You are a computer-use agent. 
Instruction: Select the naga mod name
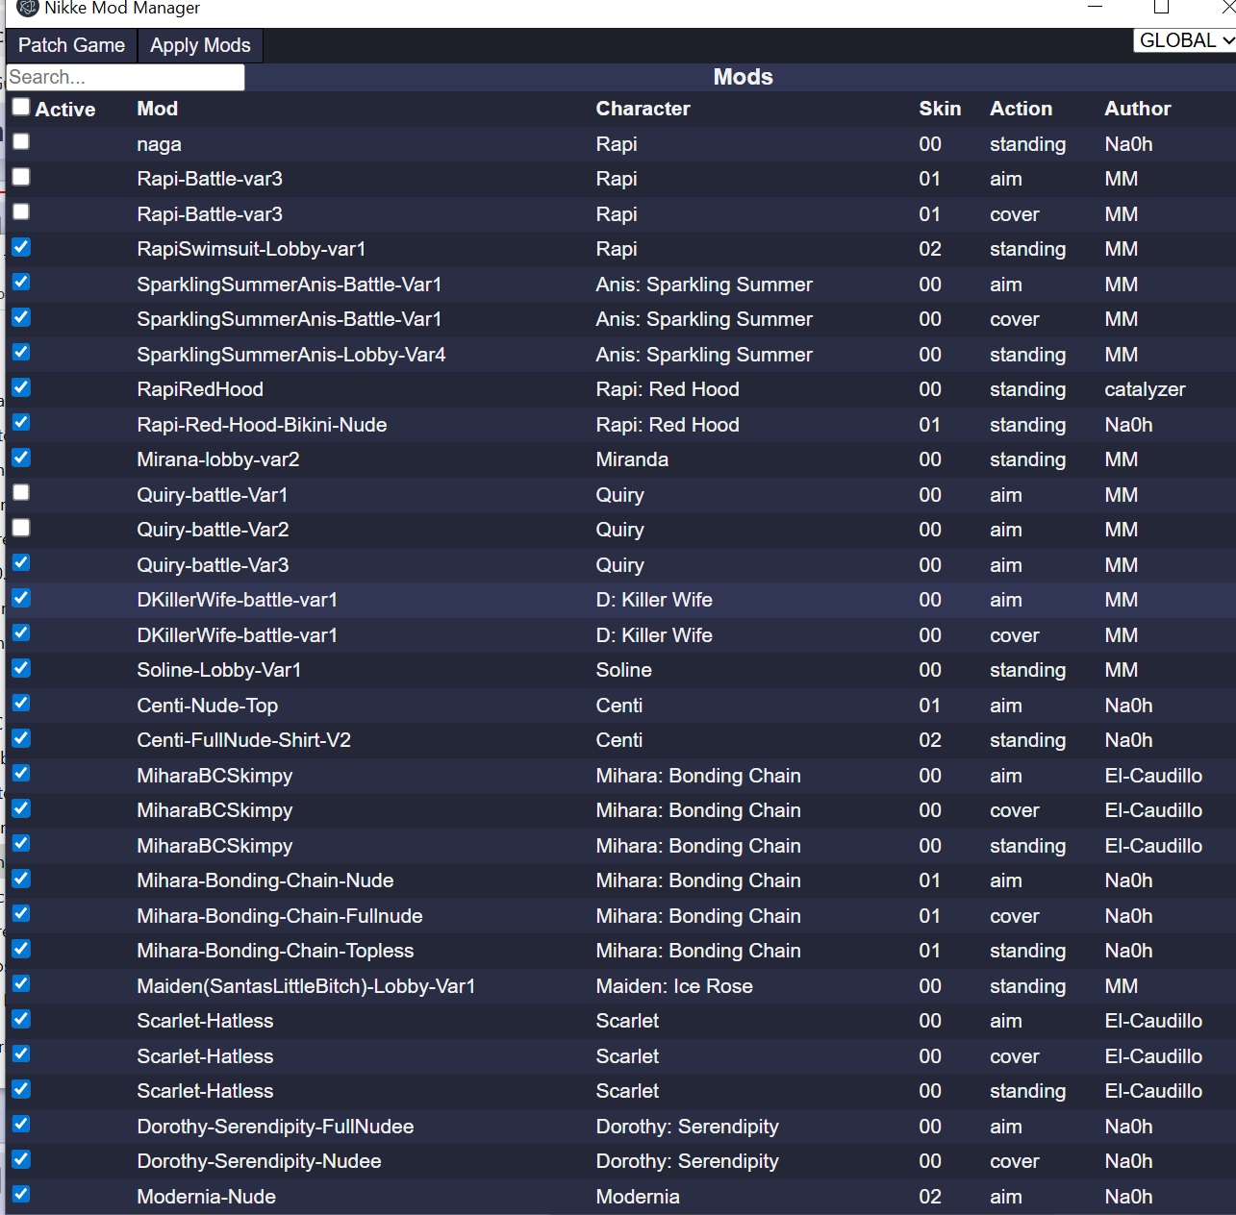tap(159, 144)
